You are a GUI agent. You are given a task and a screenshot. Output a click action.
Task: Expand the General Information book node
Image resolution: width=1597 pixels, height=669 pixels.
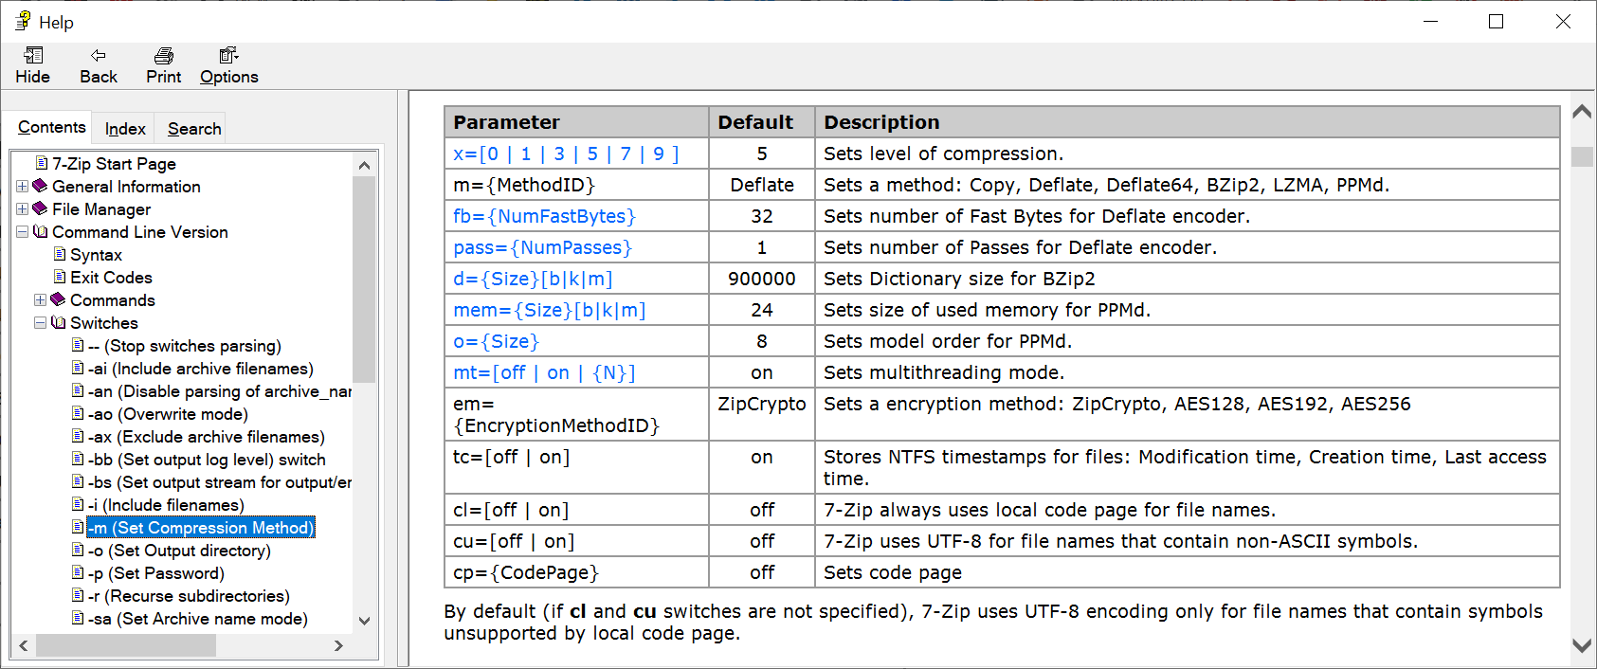[23, 187]
